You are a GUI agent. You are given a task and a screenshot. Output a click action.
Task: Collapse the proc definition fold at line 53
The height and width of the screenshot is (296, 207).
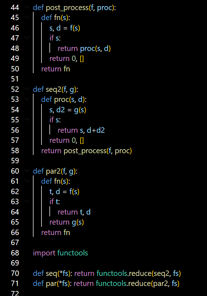pos(27,99)
